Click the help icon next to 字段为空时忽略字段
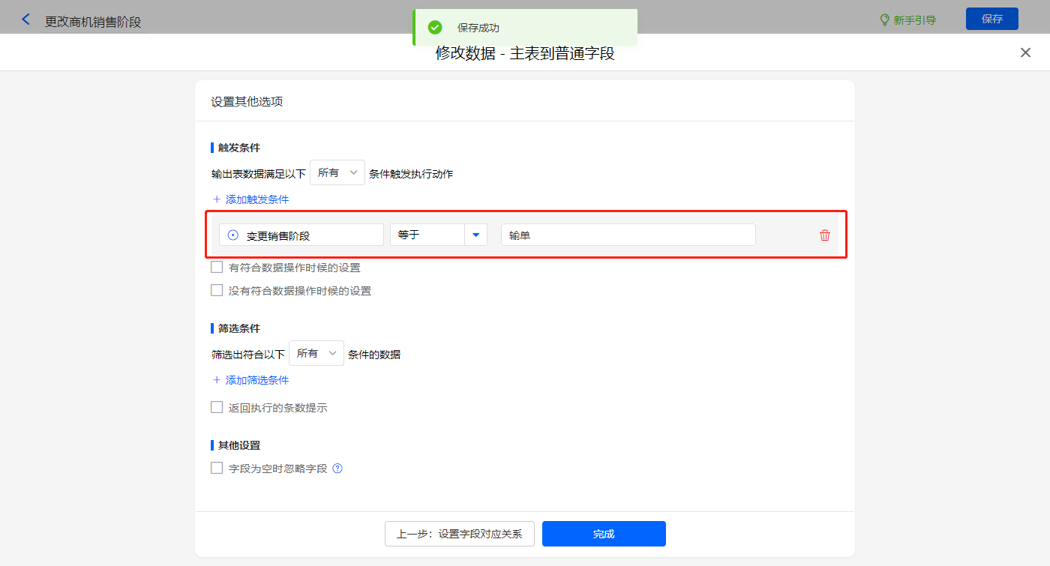 (337, 469)
